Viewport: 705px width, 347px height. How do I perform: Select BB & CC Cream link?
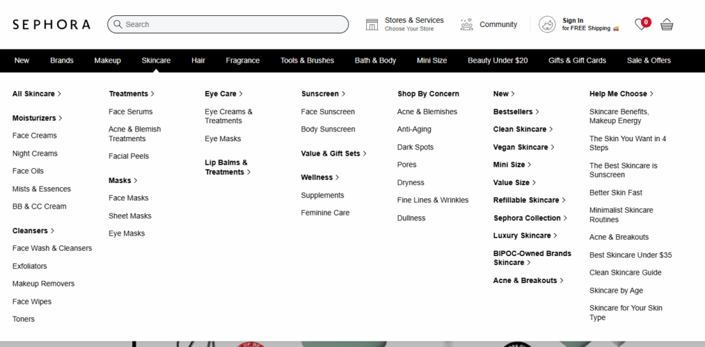pyautogui.click(x=39, y=207)
